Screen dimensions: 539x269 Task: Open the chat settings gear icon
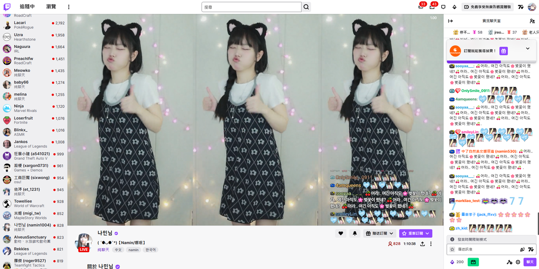pyautogui.click(x=518, y=262)
